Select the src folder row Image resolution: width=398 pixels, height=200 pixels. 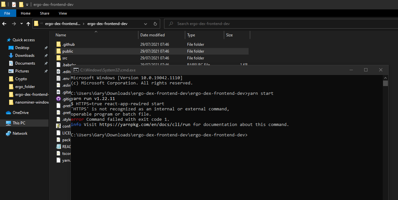[65, 58]
